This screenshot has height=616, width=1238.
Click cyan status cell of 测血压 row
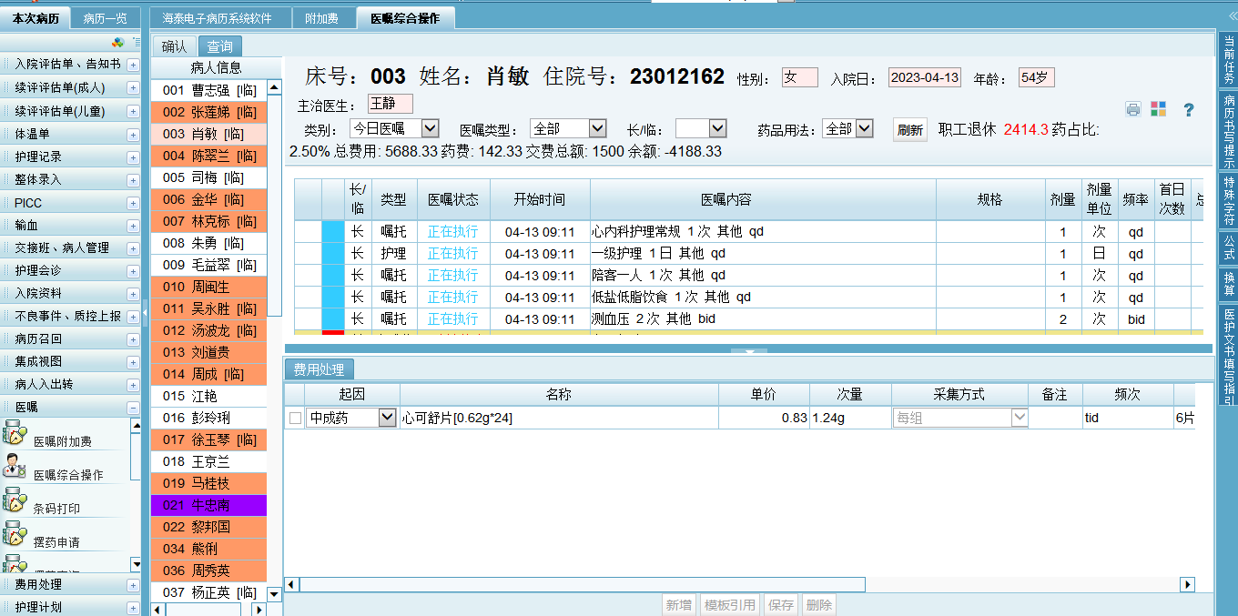333,318
